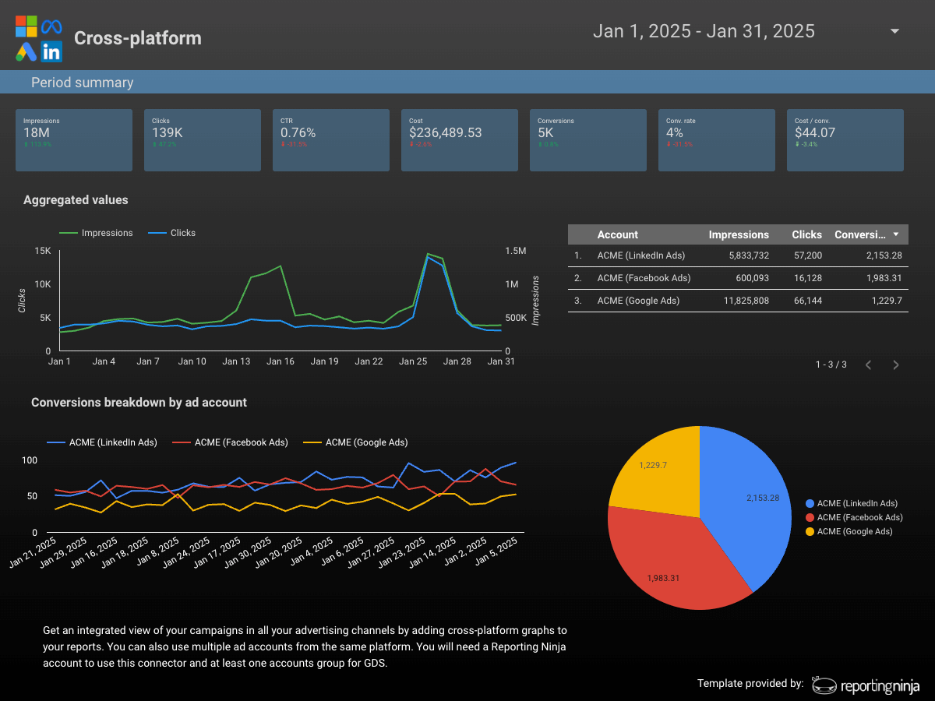Toggle LinkedIn Ads series in conversions chart legend
Image resolution: width=935 pixels, height=701 pixels.
(x=102, y=442)
